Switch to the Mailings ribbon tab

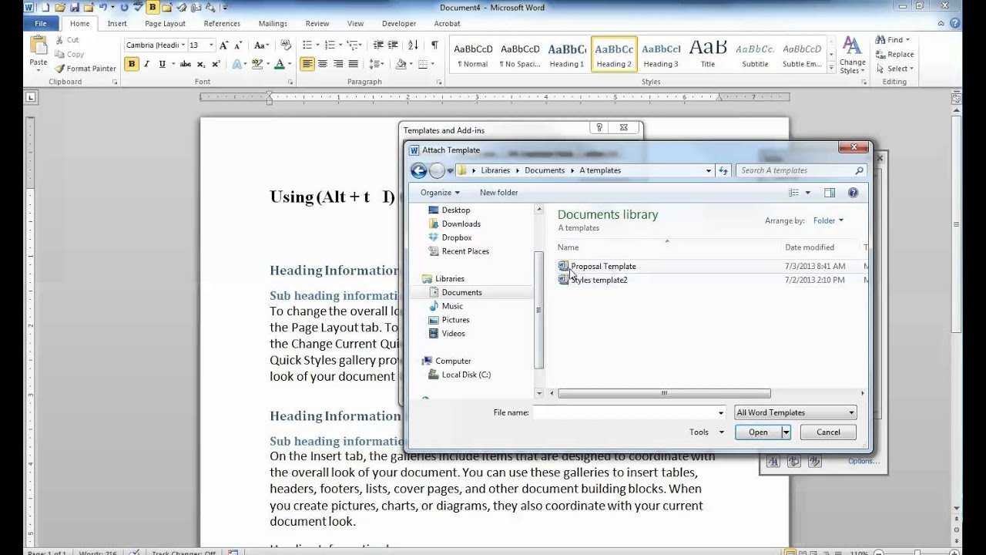[272, 23]
